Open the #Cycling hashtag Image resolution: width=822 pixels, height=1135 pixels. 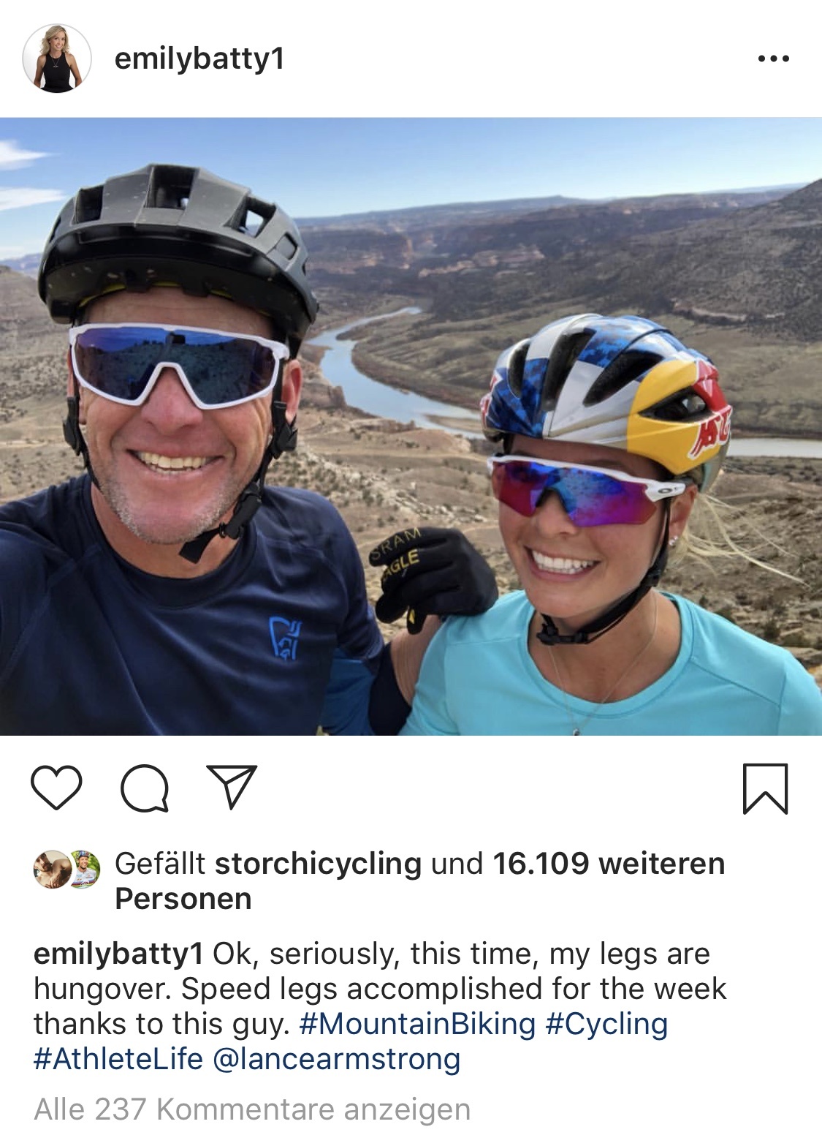pyautogui.click(x=606, y=1025)
